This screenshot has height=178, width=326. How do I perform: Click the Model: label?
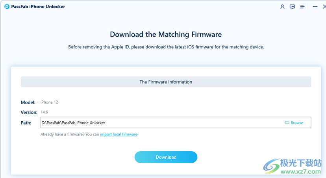(28, 102)
